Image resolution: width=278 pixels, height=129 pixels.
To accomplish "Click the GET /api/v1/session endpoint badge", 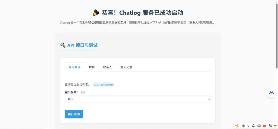I will 103,85.
